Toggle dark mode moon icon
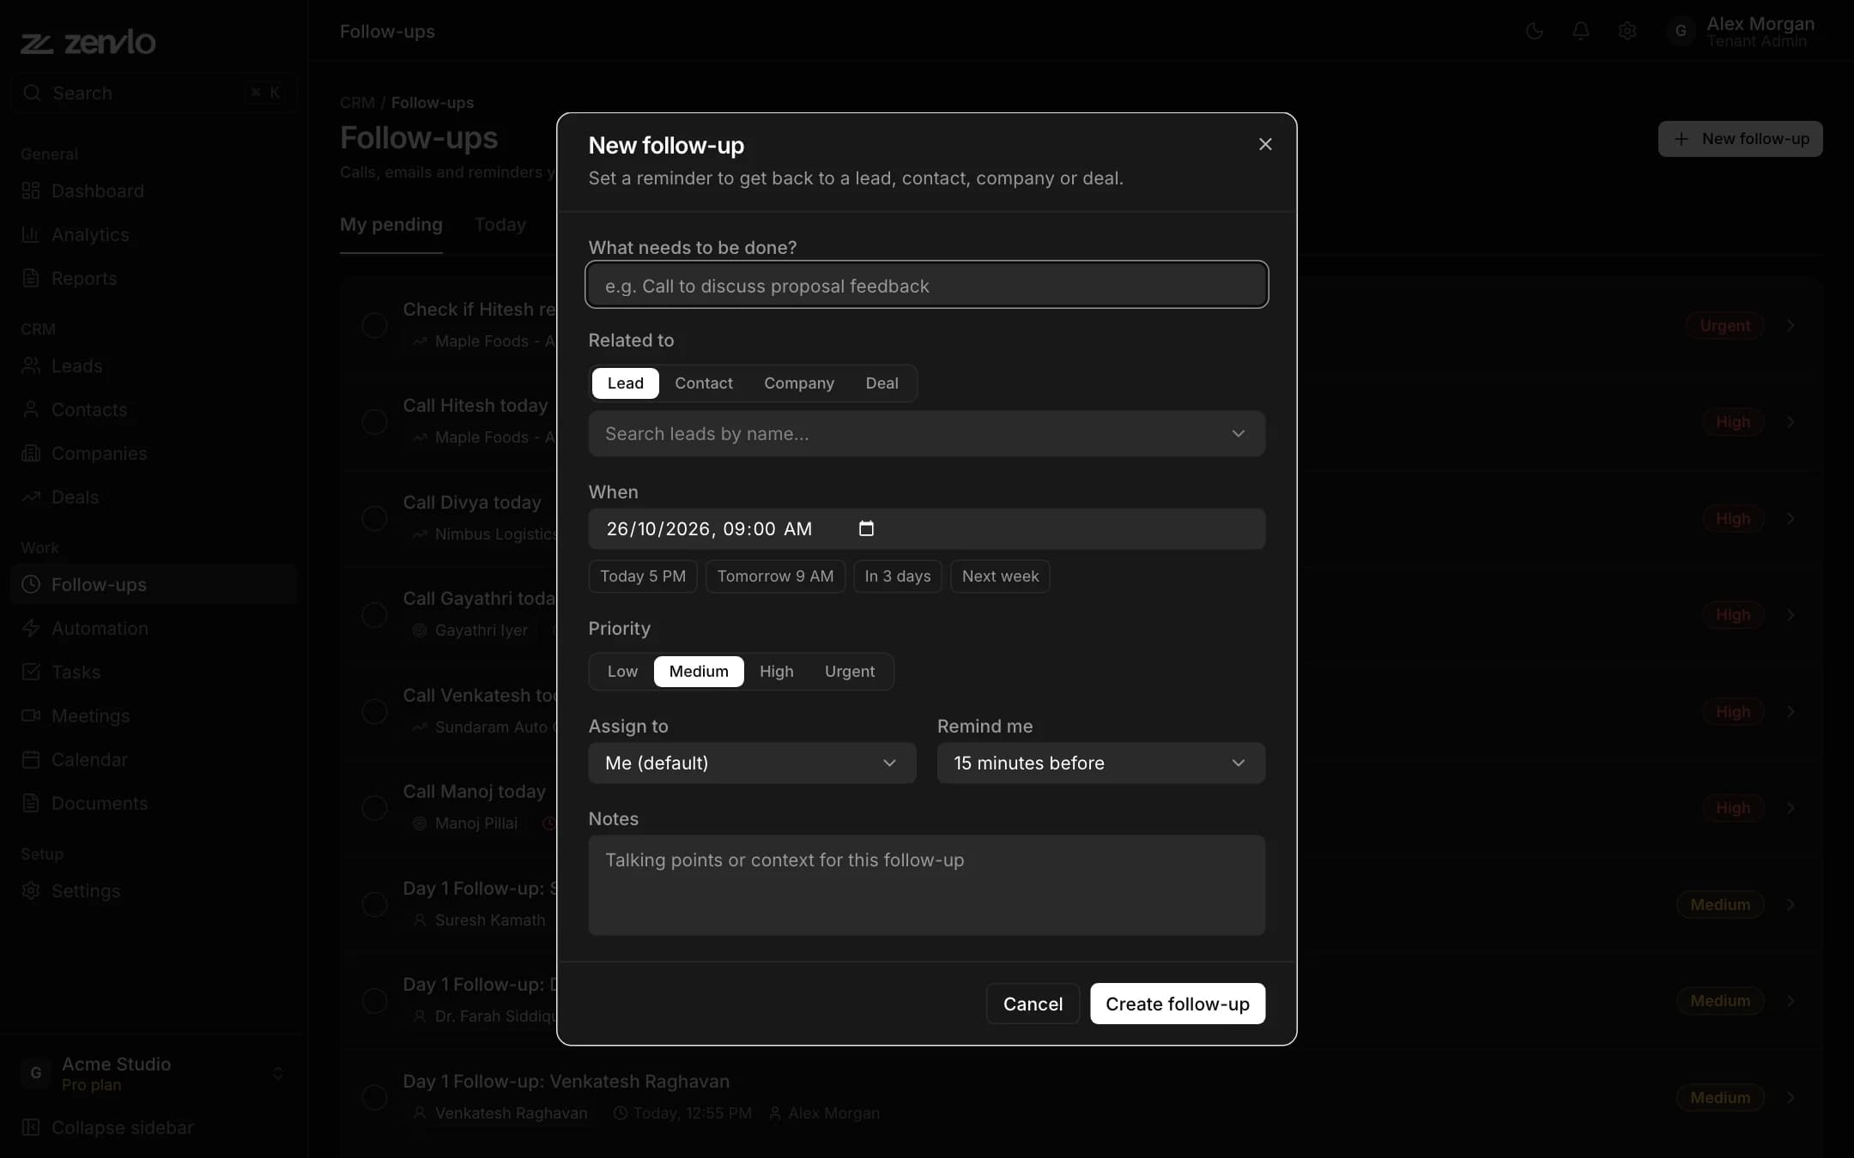Viewport: 1854px width, 1158px height. (1535, 31)
